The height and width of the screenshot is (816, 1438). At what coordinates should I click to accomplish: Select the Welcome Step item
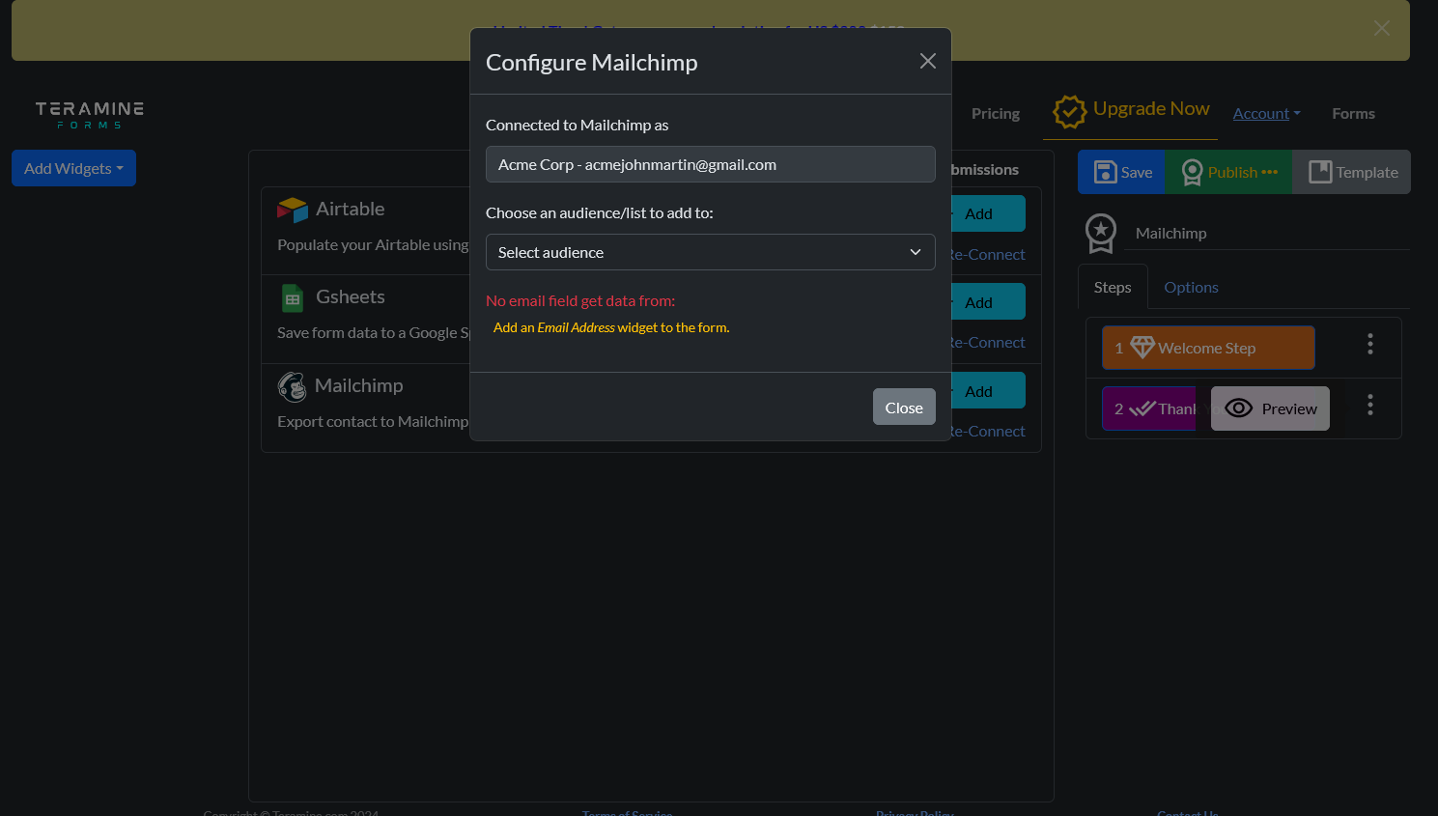(1208, 348)
